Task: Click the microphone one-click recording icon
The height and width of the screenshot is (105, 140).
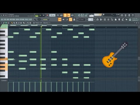Action: coord(129,15)
